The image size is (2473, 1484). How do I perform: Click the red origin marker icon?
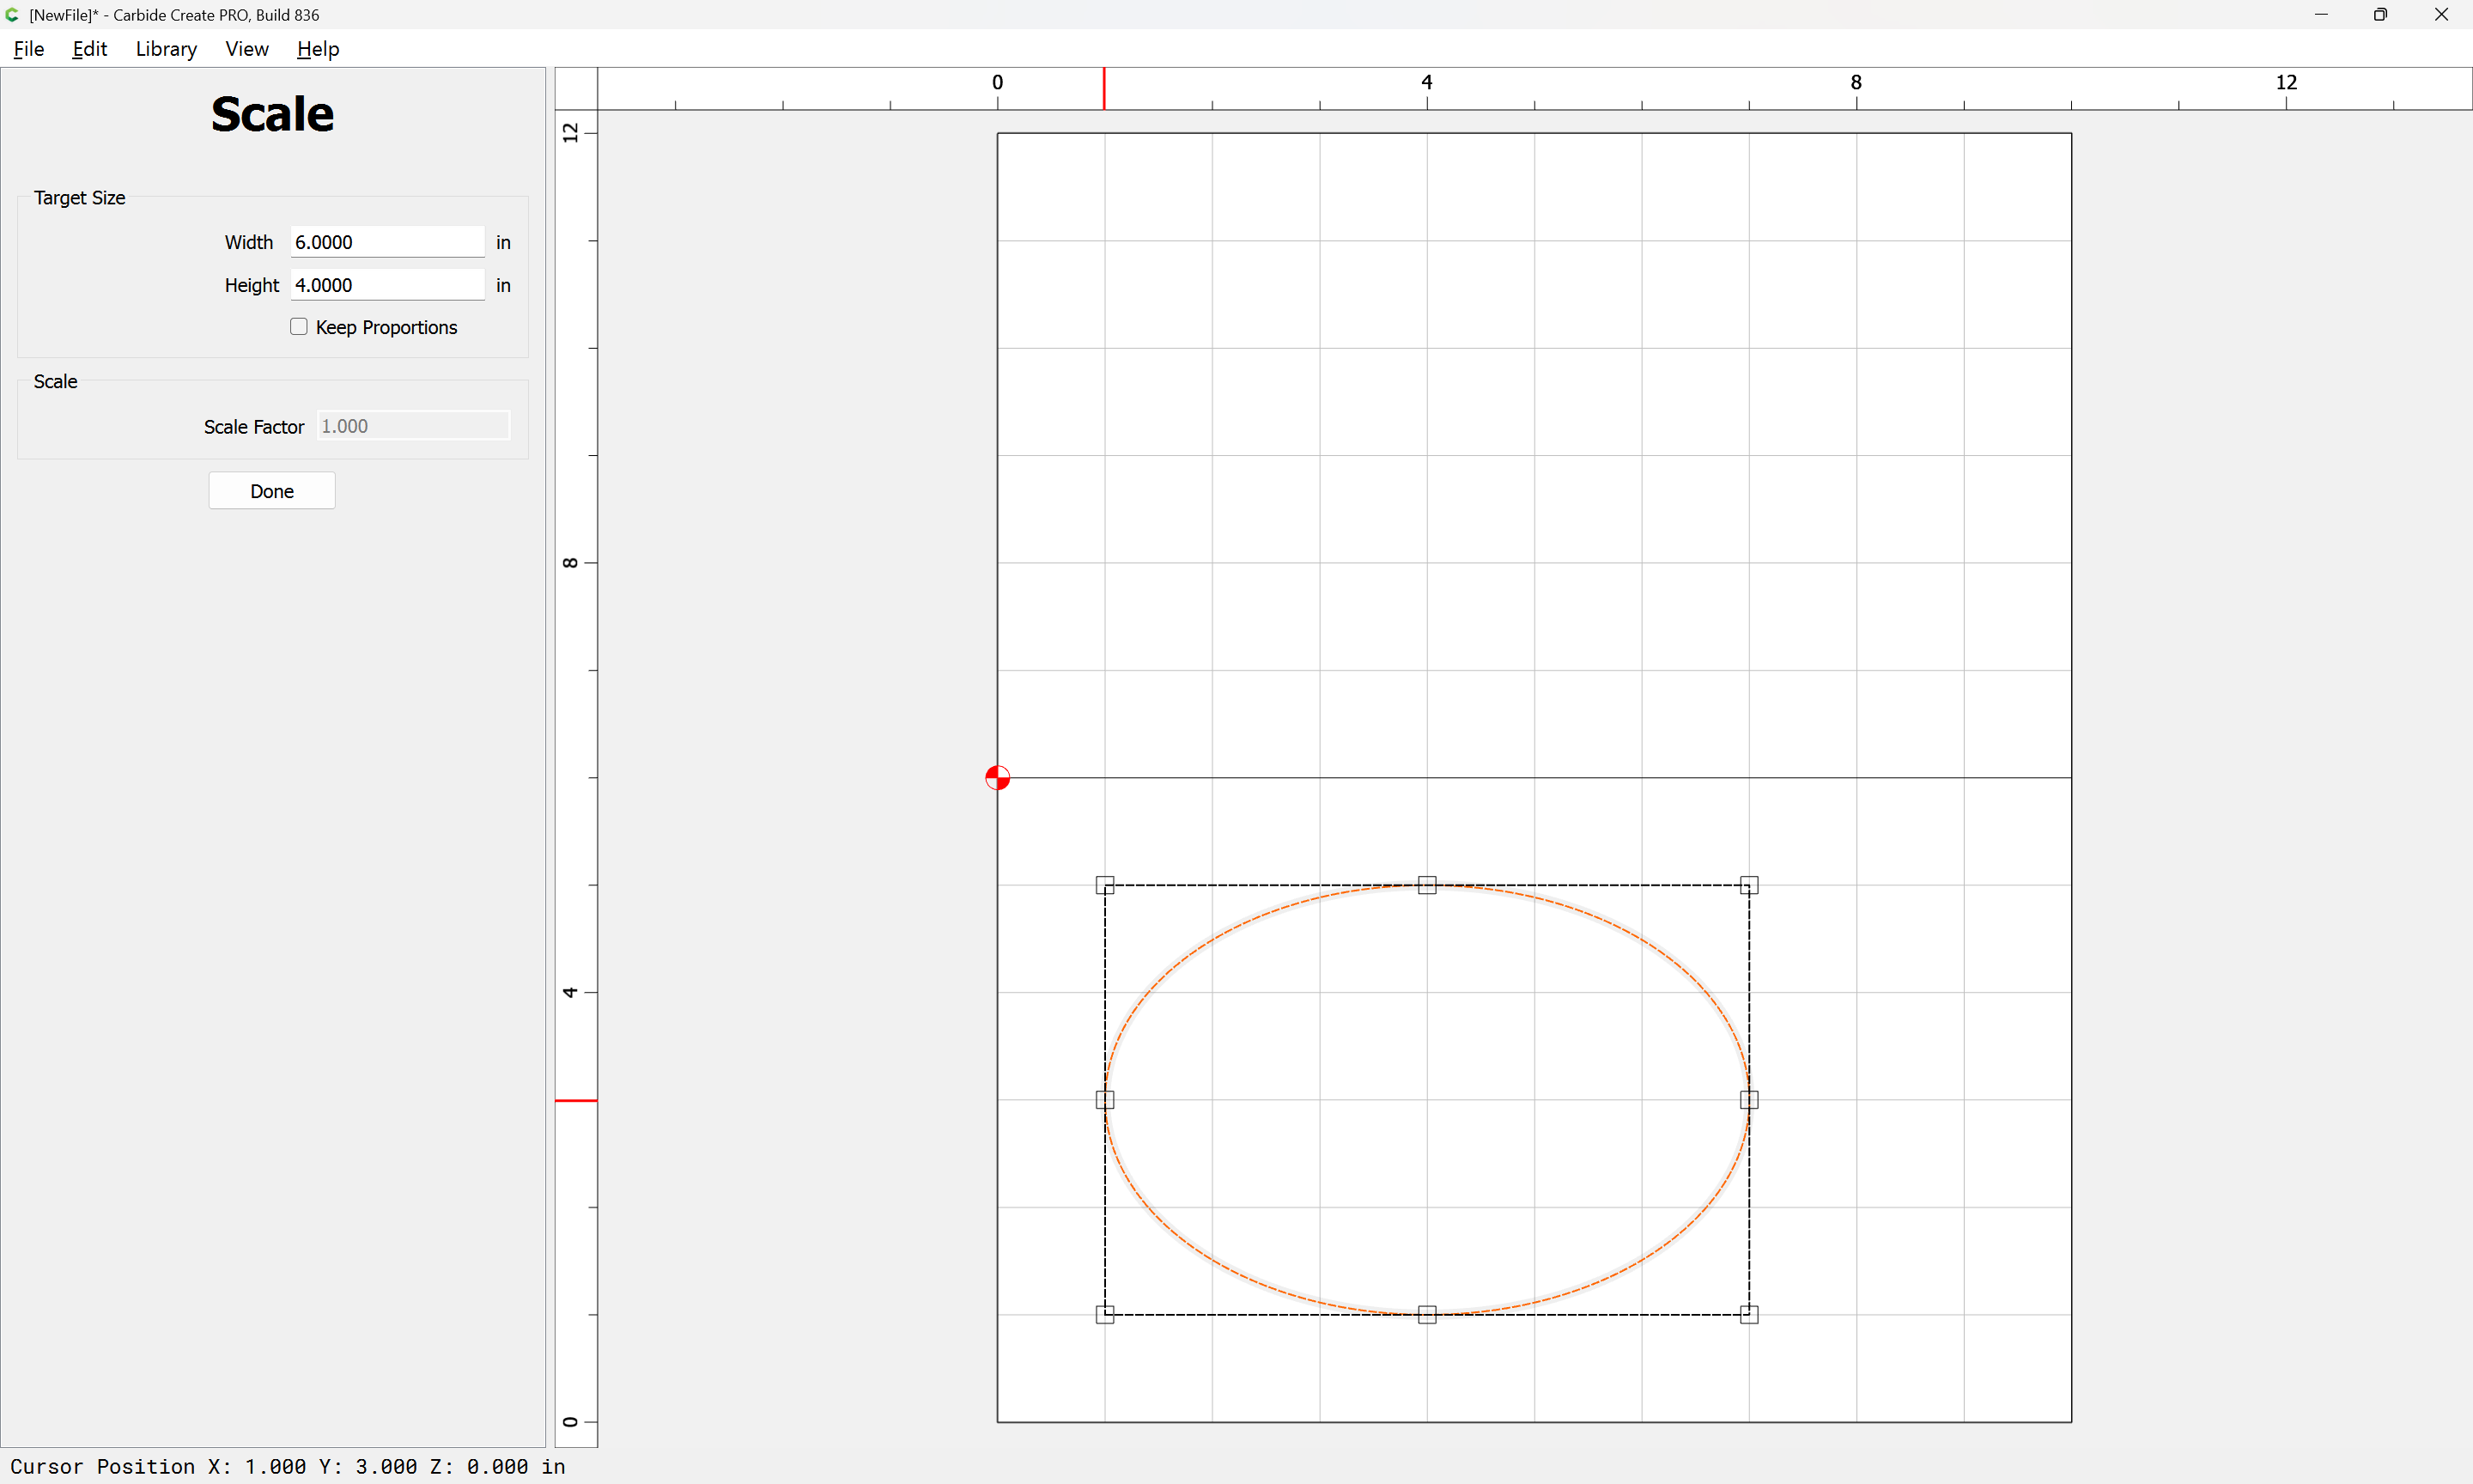[x=997, y=777]
